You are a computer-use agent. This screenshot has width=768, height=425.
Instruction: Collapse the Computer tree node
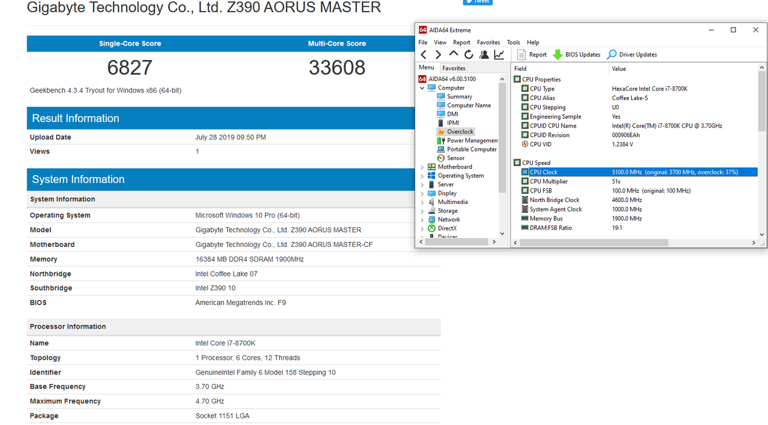tap(422, 88)
